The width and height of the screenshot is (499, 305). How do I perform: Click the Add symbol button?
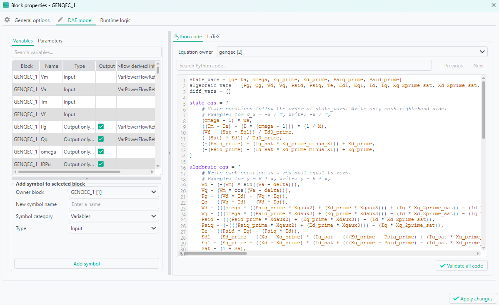pyautogui.click(x=87, y=264)
